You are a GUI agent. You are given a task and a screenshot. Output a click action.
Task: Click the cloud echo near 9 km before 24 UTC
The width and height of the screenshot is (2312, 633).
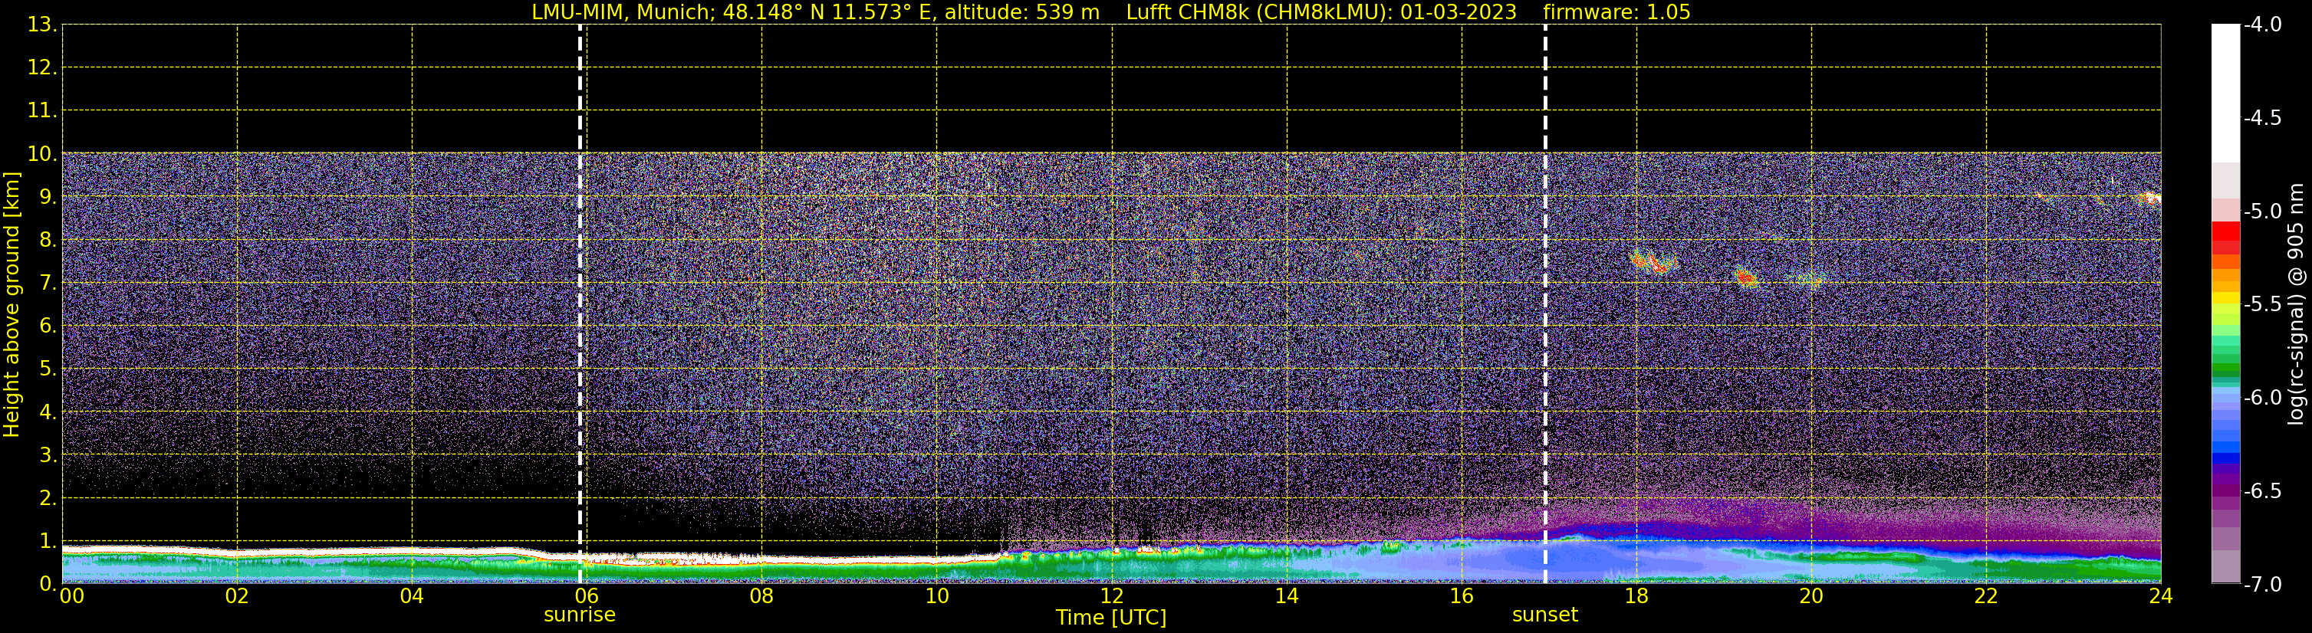click(2150, 198)
